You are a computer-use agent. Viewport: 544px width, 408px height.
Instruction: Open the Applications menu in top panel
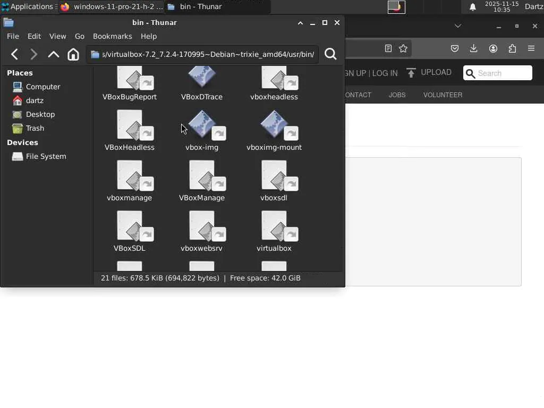click(x=29, y=6)
